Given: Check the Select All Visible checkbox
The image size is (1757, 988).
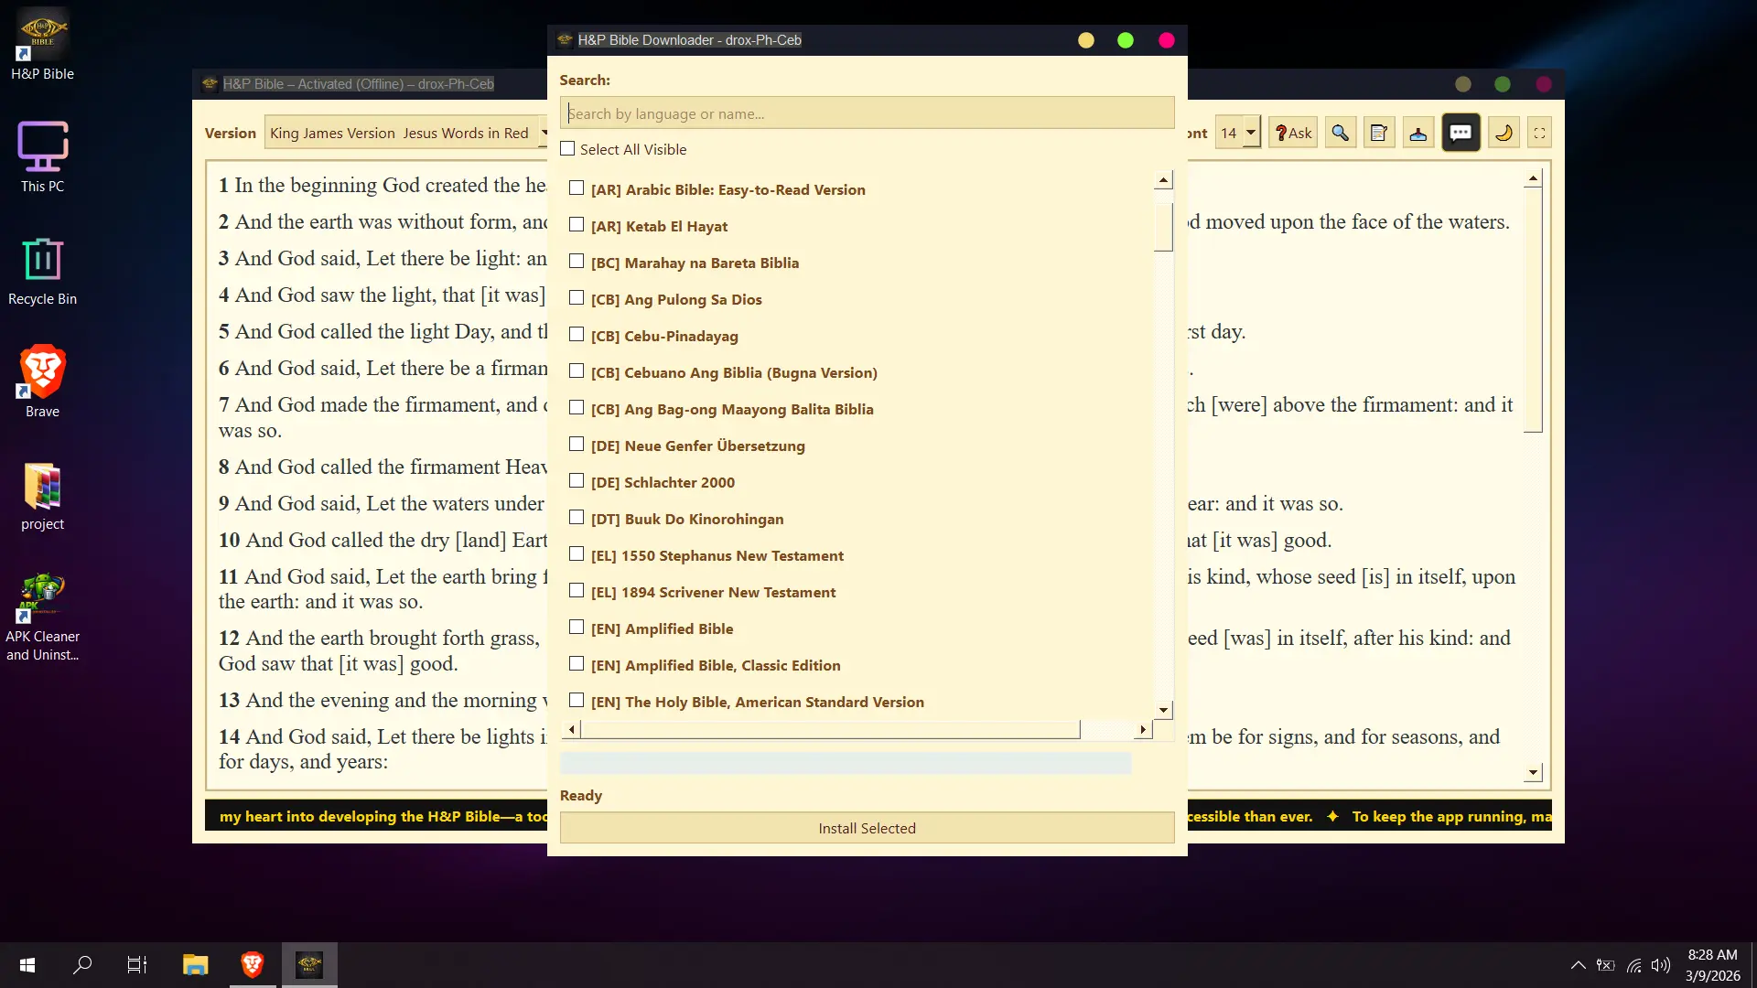Looking at the screenshot, I should pos(567,148).
